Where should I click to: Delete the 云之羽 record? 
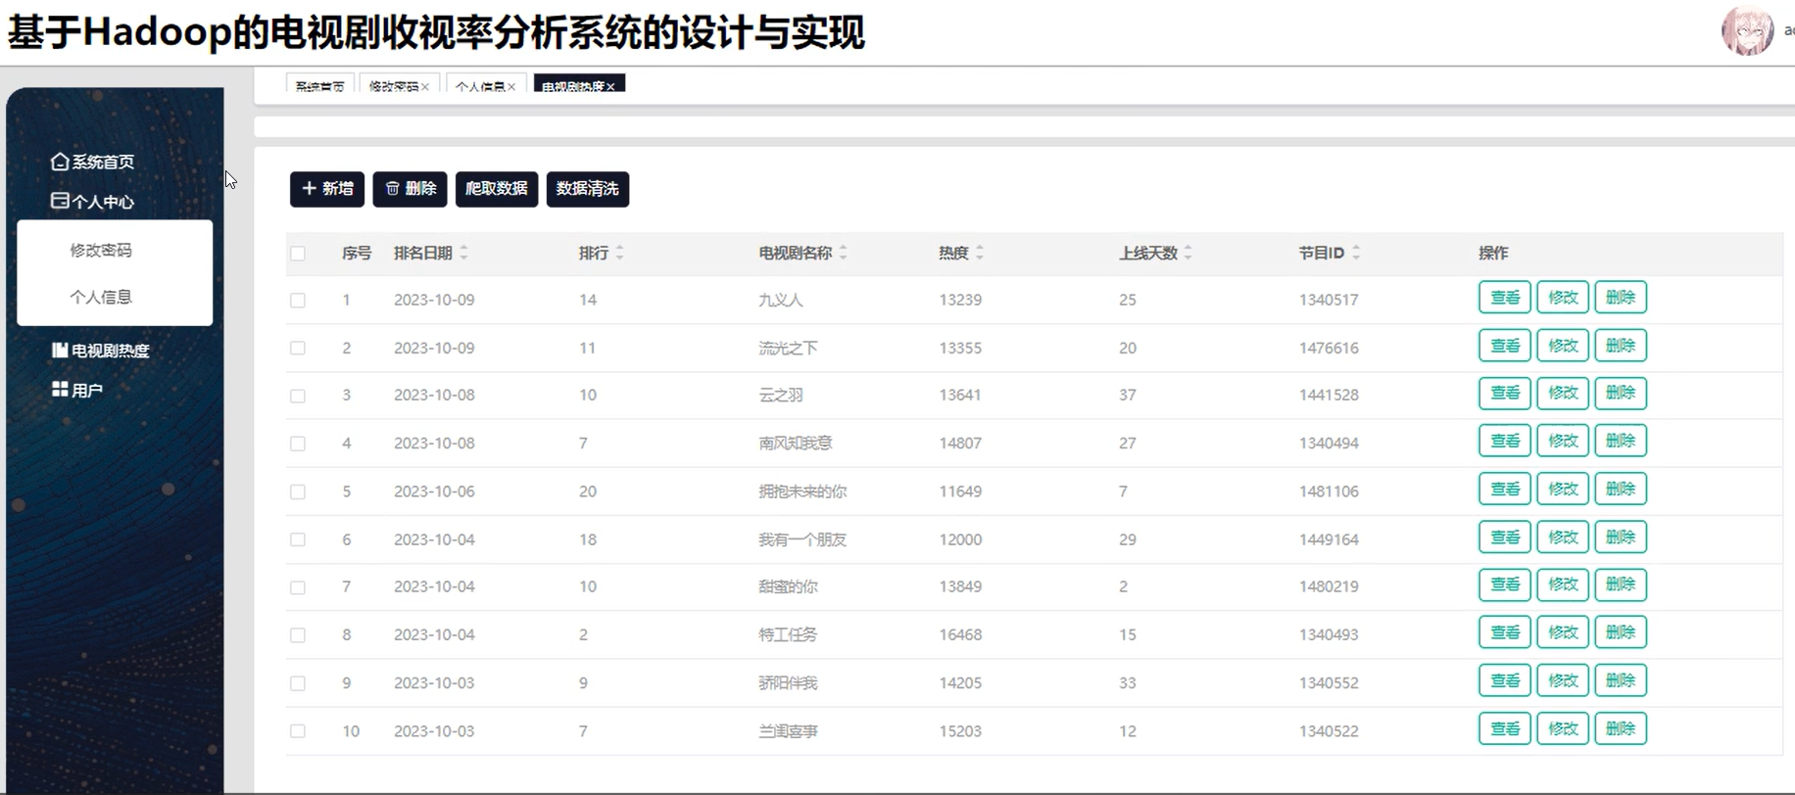[1621, 394]
